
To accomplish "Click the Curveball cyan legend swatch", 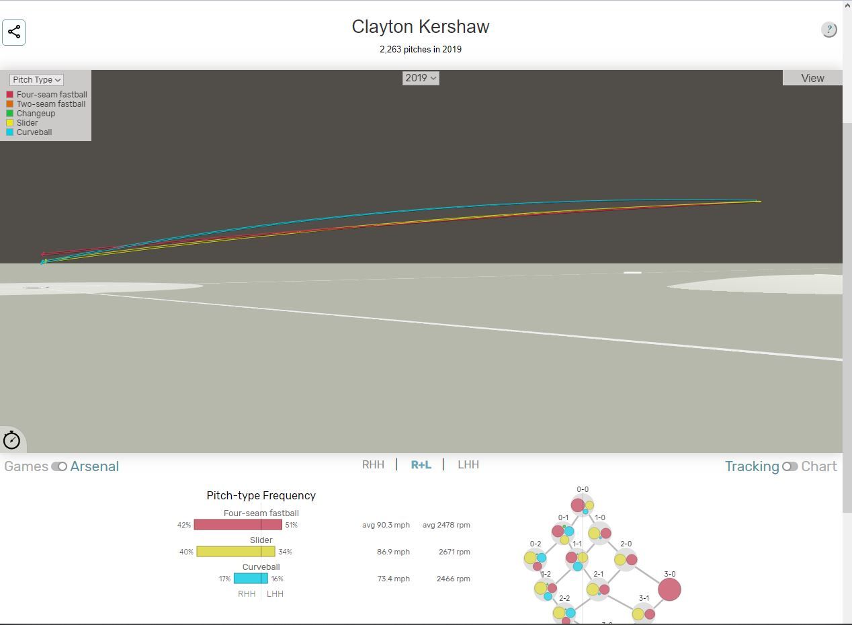I will [x=10, y=132].
